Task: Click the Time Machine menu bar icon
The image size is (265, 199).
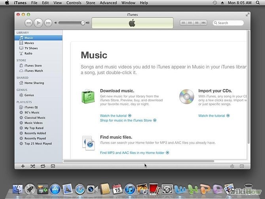Action: tap(215, 3)
